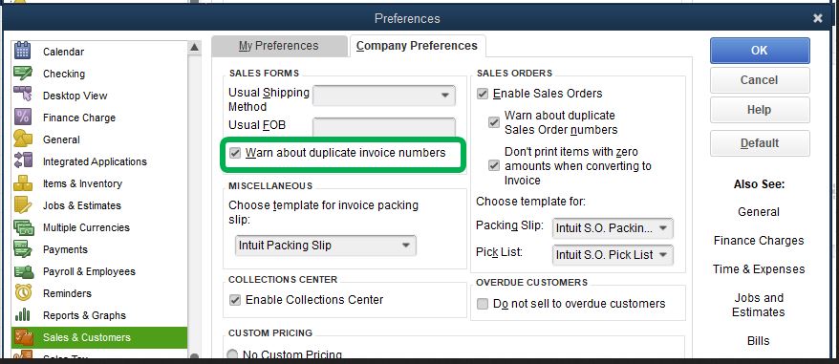This screenshot has height=364, width=839.
Task: Expand the Pick List template dropdown
Action: click(x=613, y=255)
